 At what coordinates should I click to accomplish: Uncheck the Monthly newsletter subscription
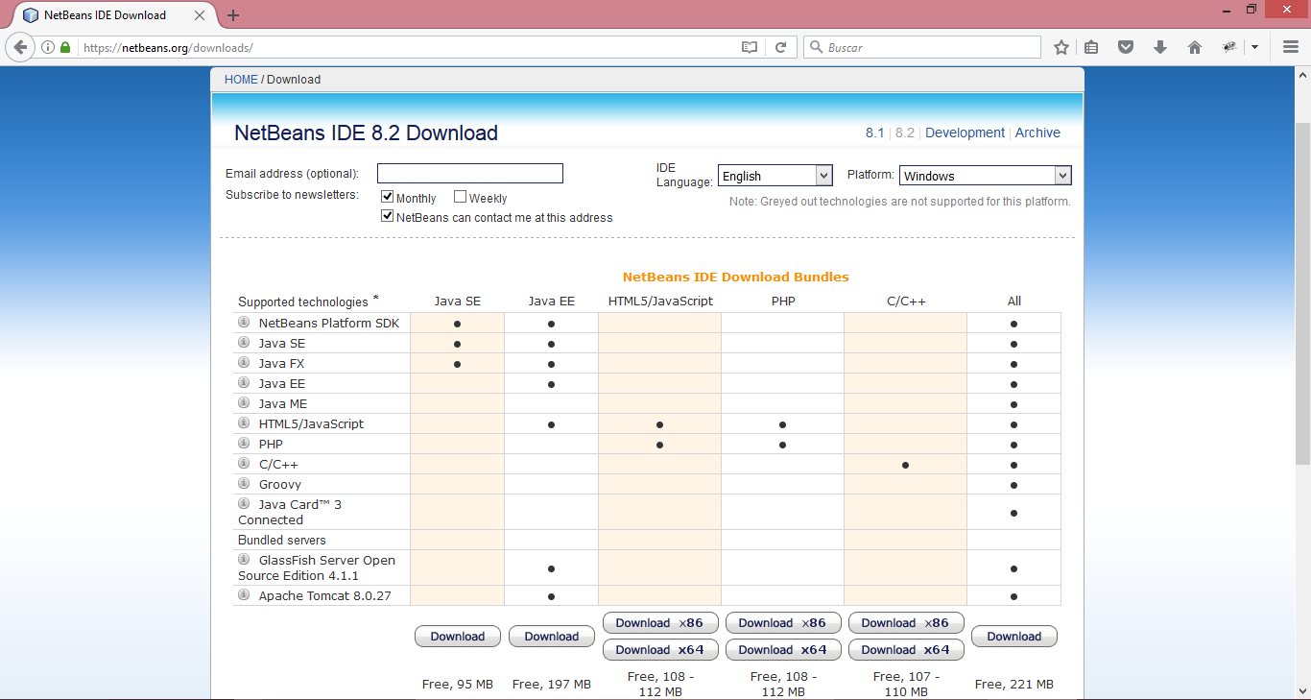(387, 196)
